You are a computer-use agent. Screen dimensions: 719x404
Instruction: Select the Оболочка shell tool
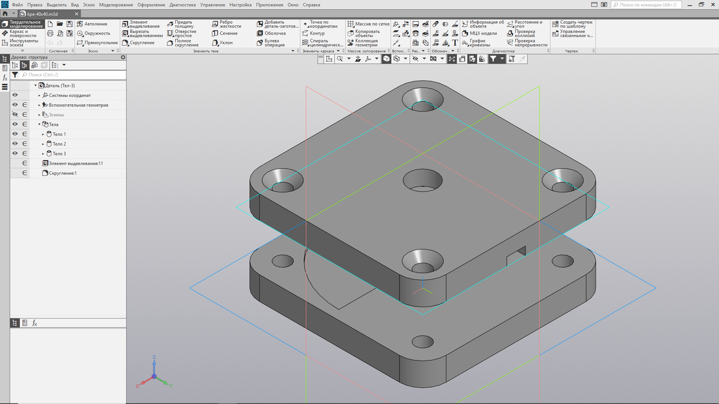click(x=271, y=34)
